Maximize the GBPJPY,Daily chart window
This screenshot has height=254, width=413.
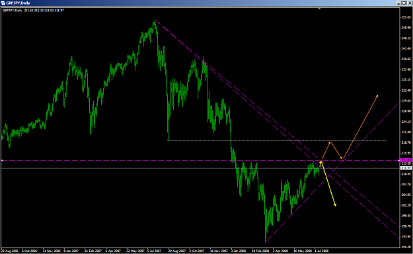tap(404, 3)
